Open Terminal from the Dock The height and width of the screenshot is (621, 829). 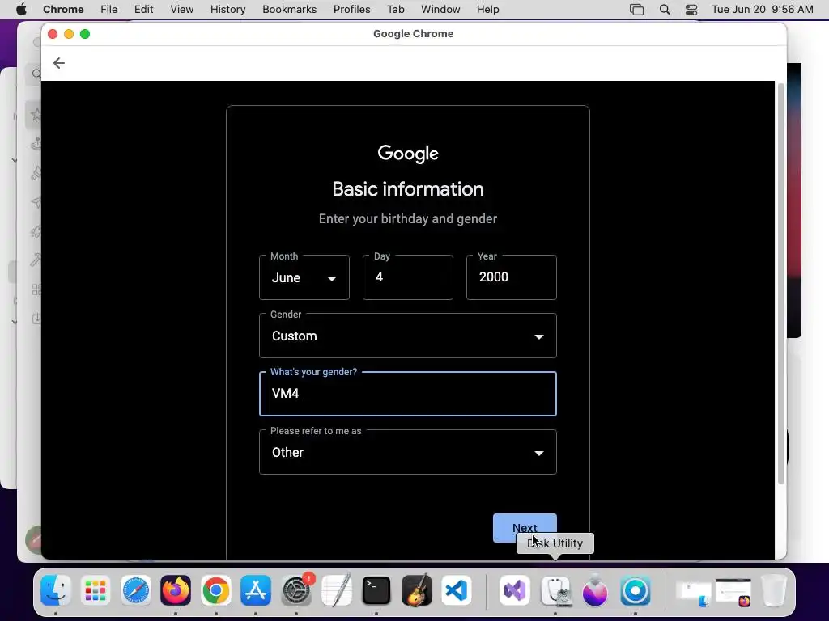[x=376, y=590]
